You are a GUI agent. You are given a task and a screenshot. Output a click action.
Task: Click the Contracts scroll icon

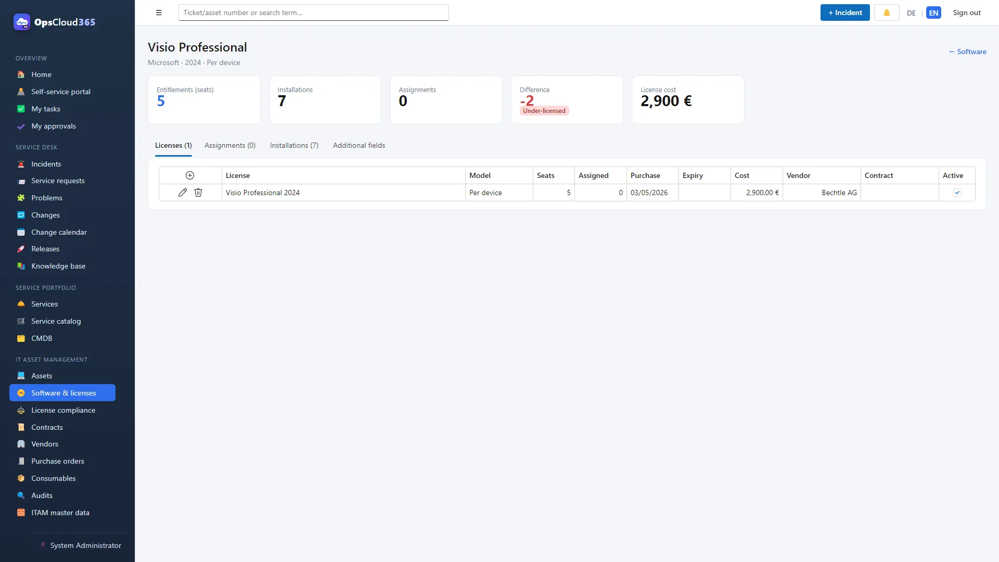[21, 427]
